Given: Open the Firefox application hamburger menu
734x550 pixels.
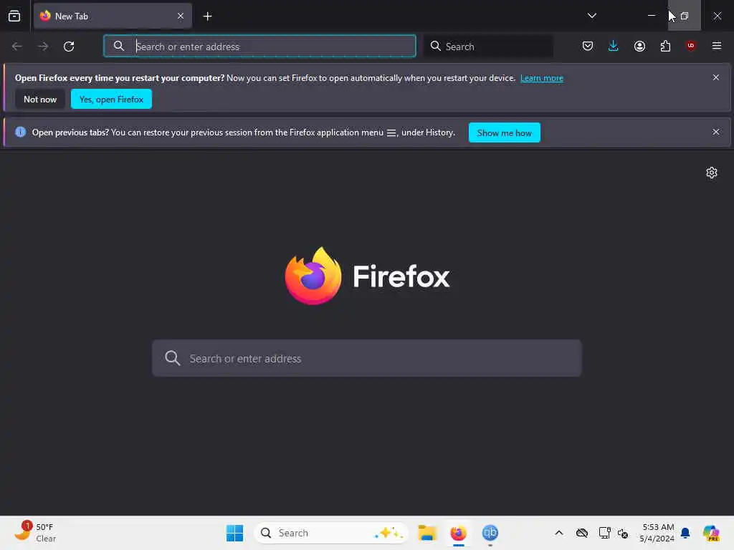Looking at the screenshot, I should pyautogui.click(x=716, y=46).
